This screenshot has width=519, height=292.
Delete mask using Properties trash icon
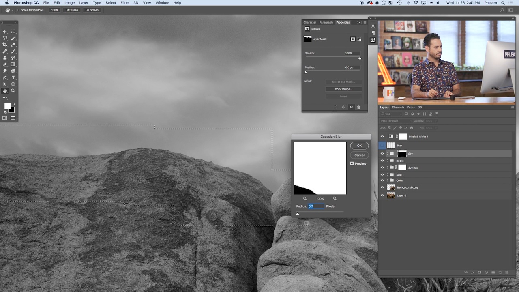pyautogui.click(x=358, y=107)
